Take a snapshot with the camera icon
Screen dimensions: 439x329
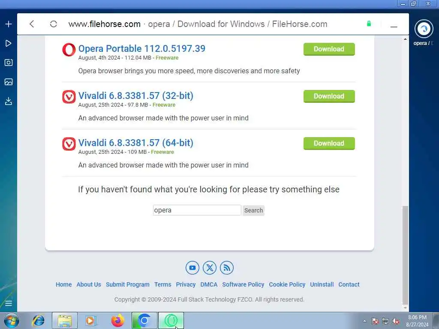tap(9, 63)
